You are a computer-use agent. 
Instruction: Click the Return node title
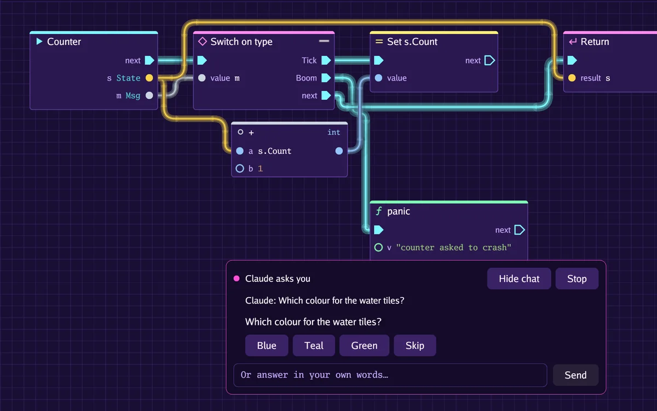pos(595,42)
